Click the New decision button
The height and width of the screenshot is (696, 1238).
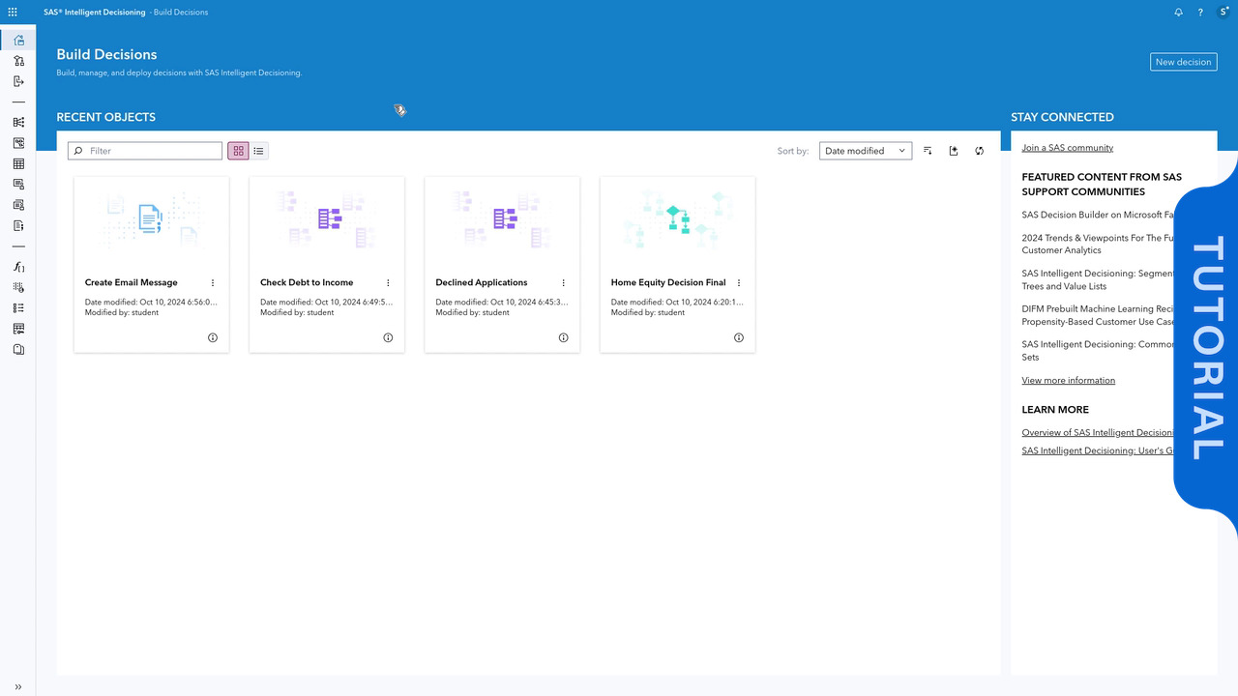click(1184, 62)
